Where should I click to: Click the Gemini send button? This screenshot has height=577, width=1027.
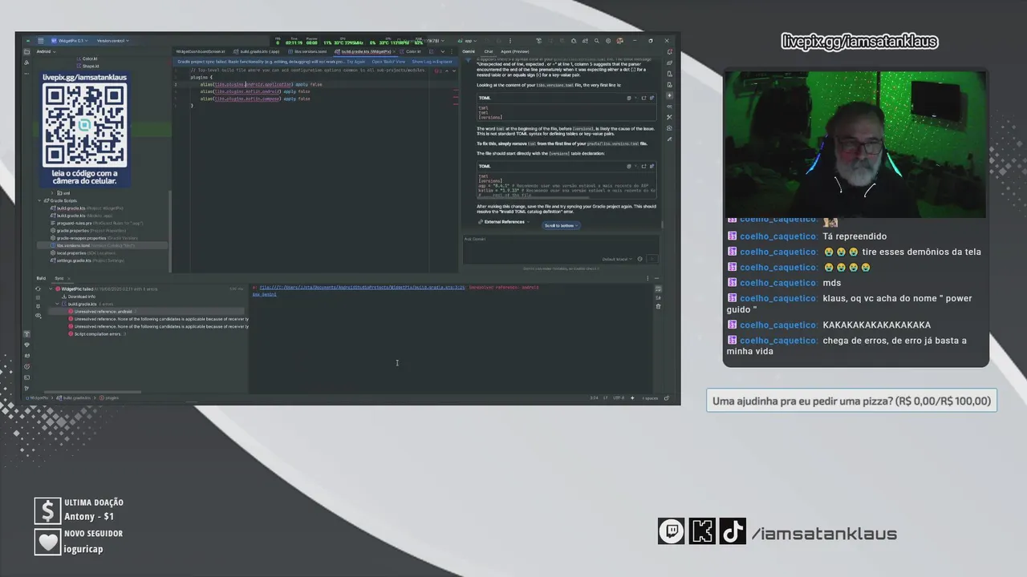coord(652,259)
